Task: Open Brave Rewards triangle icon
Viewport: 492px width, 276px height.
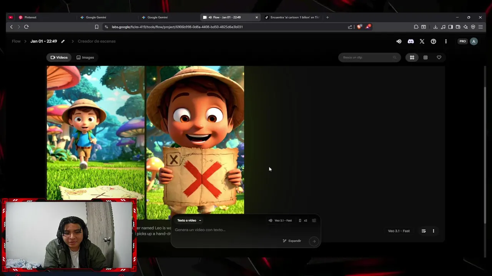Action: point(368,27)
